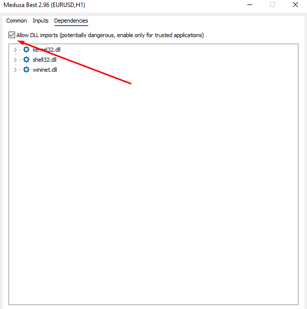
Task: Close the Medusa Best 2.96 dialog
Action: [x=295, y=5]
